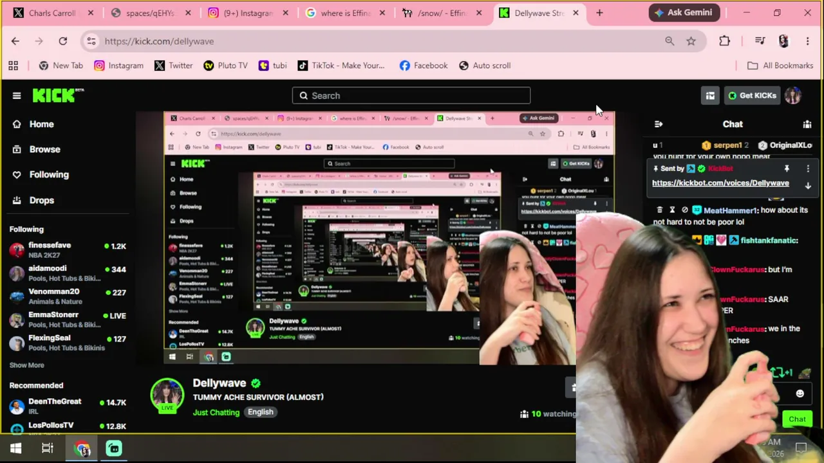Switch to the spaces/qEHYs tab

point(151,13)
